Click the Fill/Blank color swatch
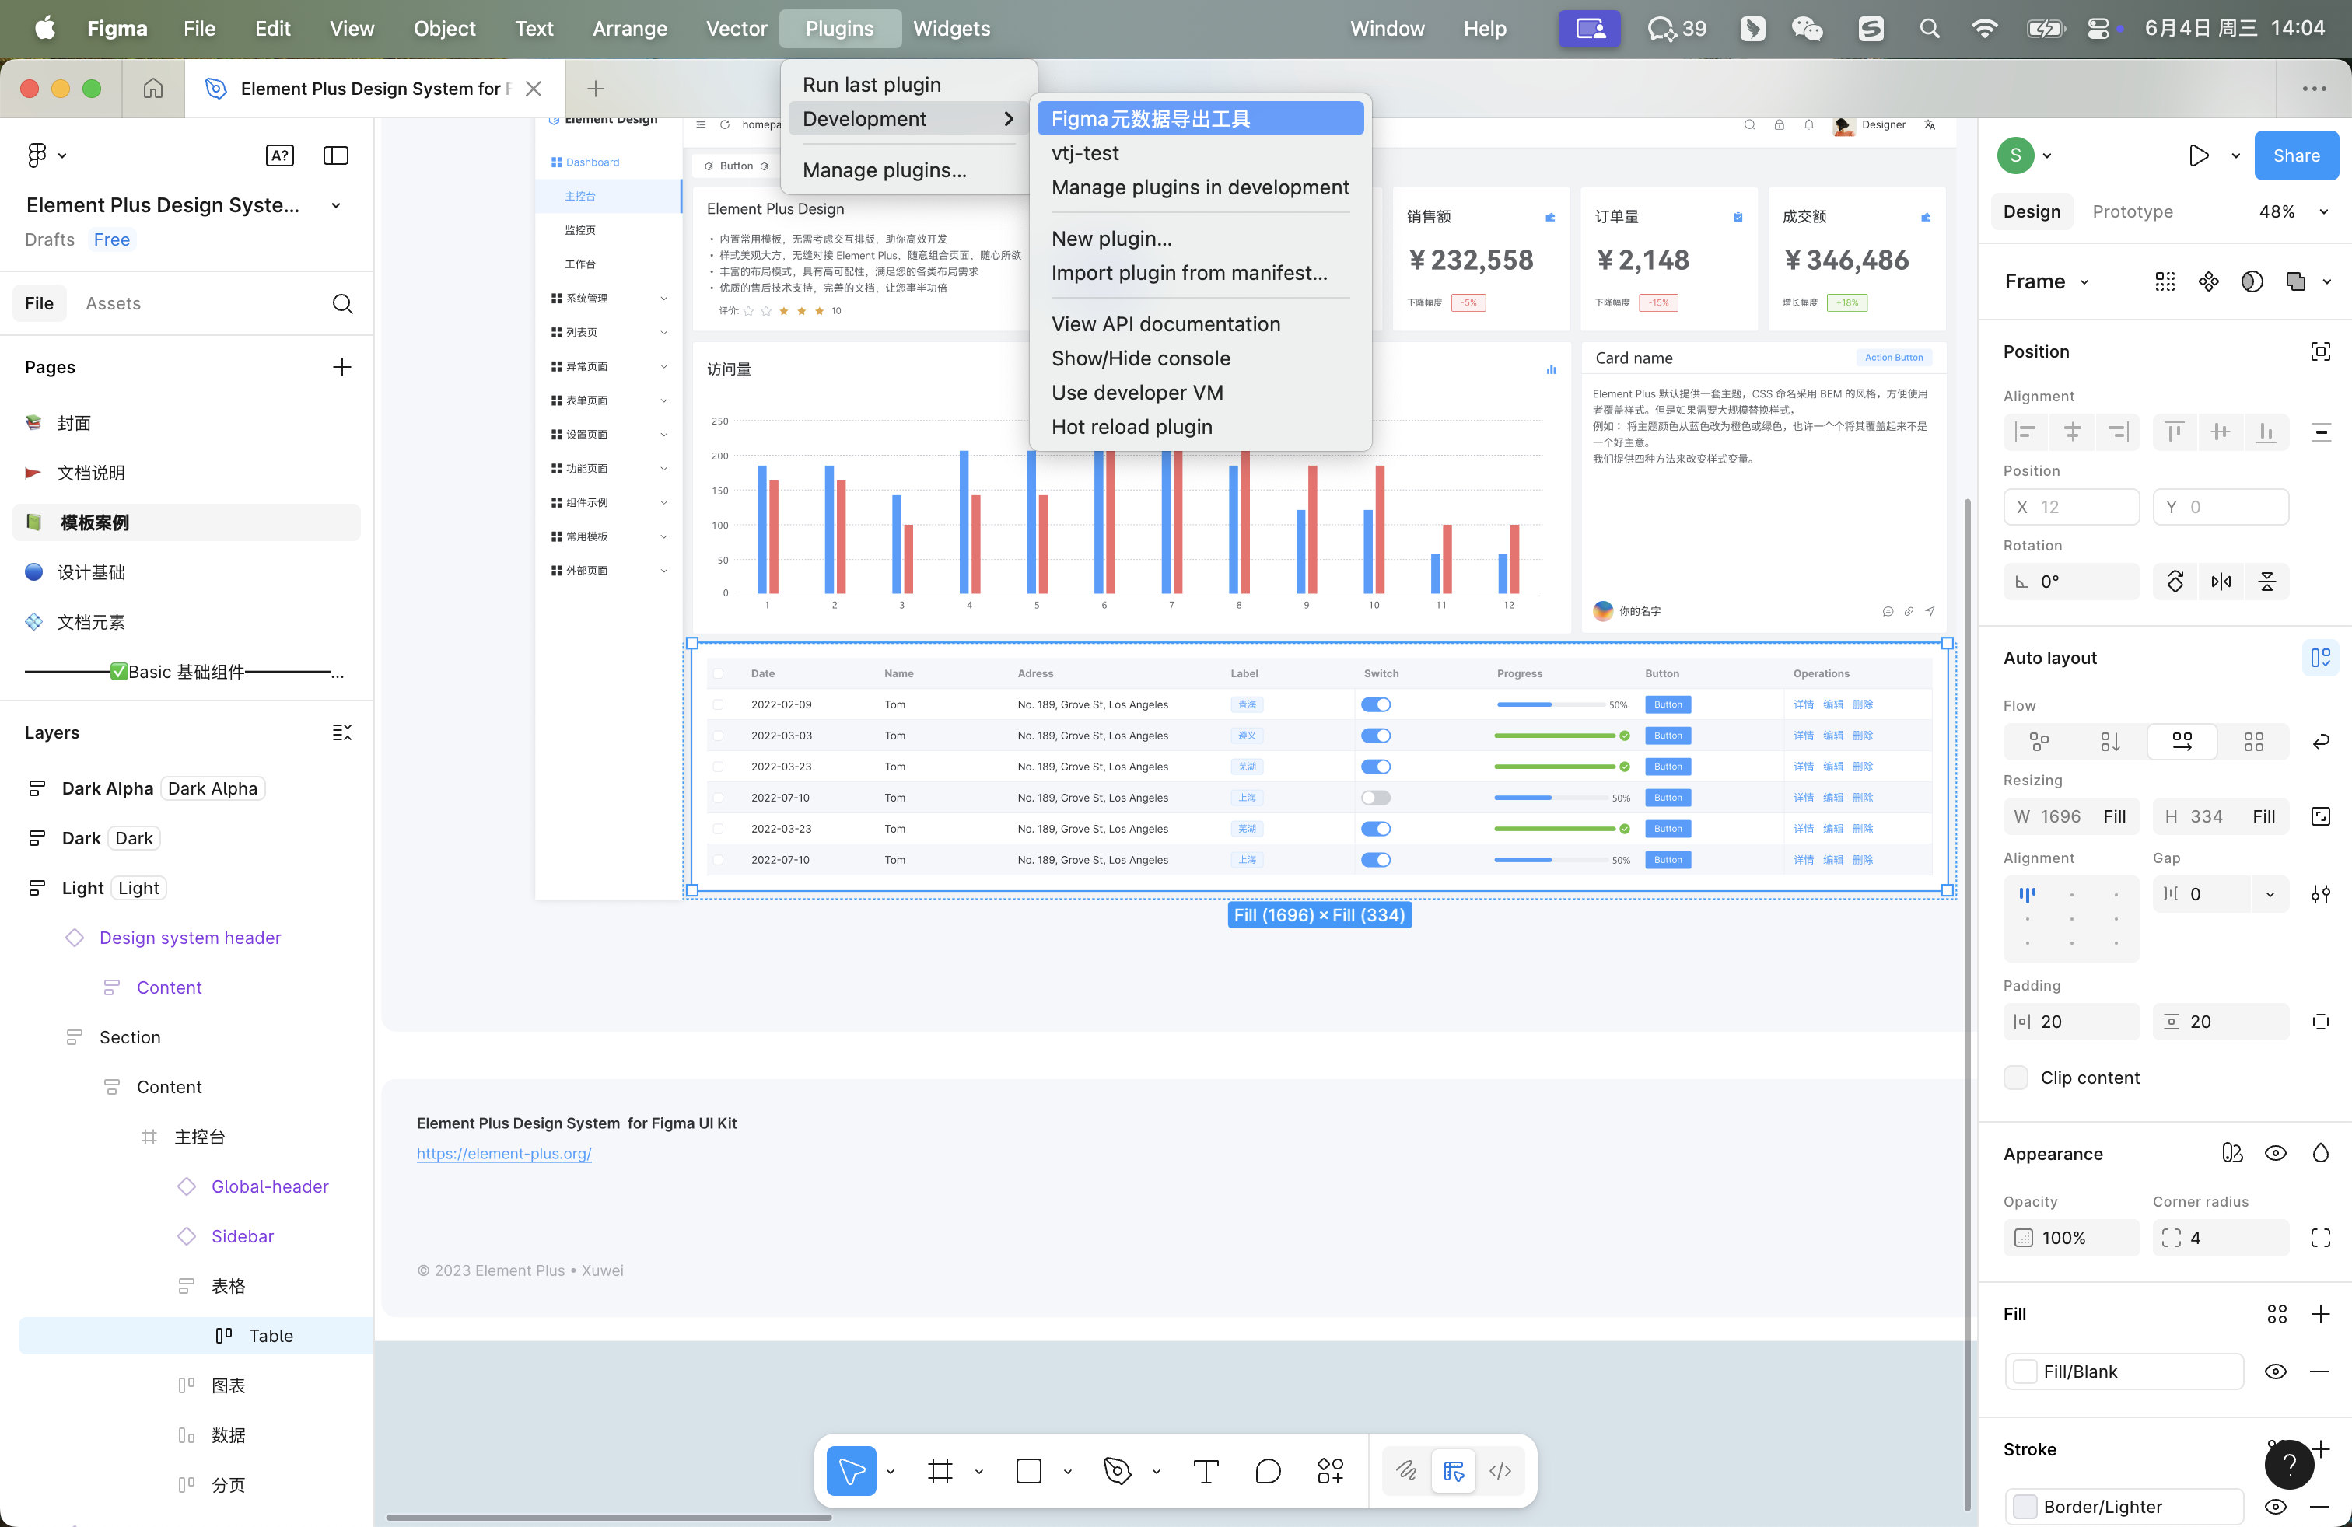Screen dimensions: 2352x1527 [2025, 1371]
